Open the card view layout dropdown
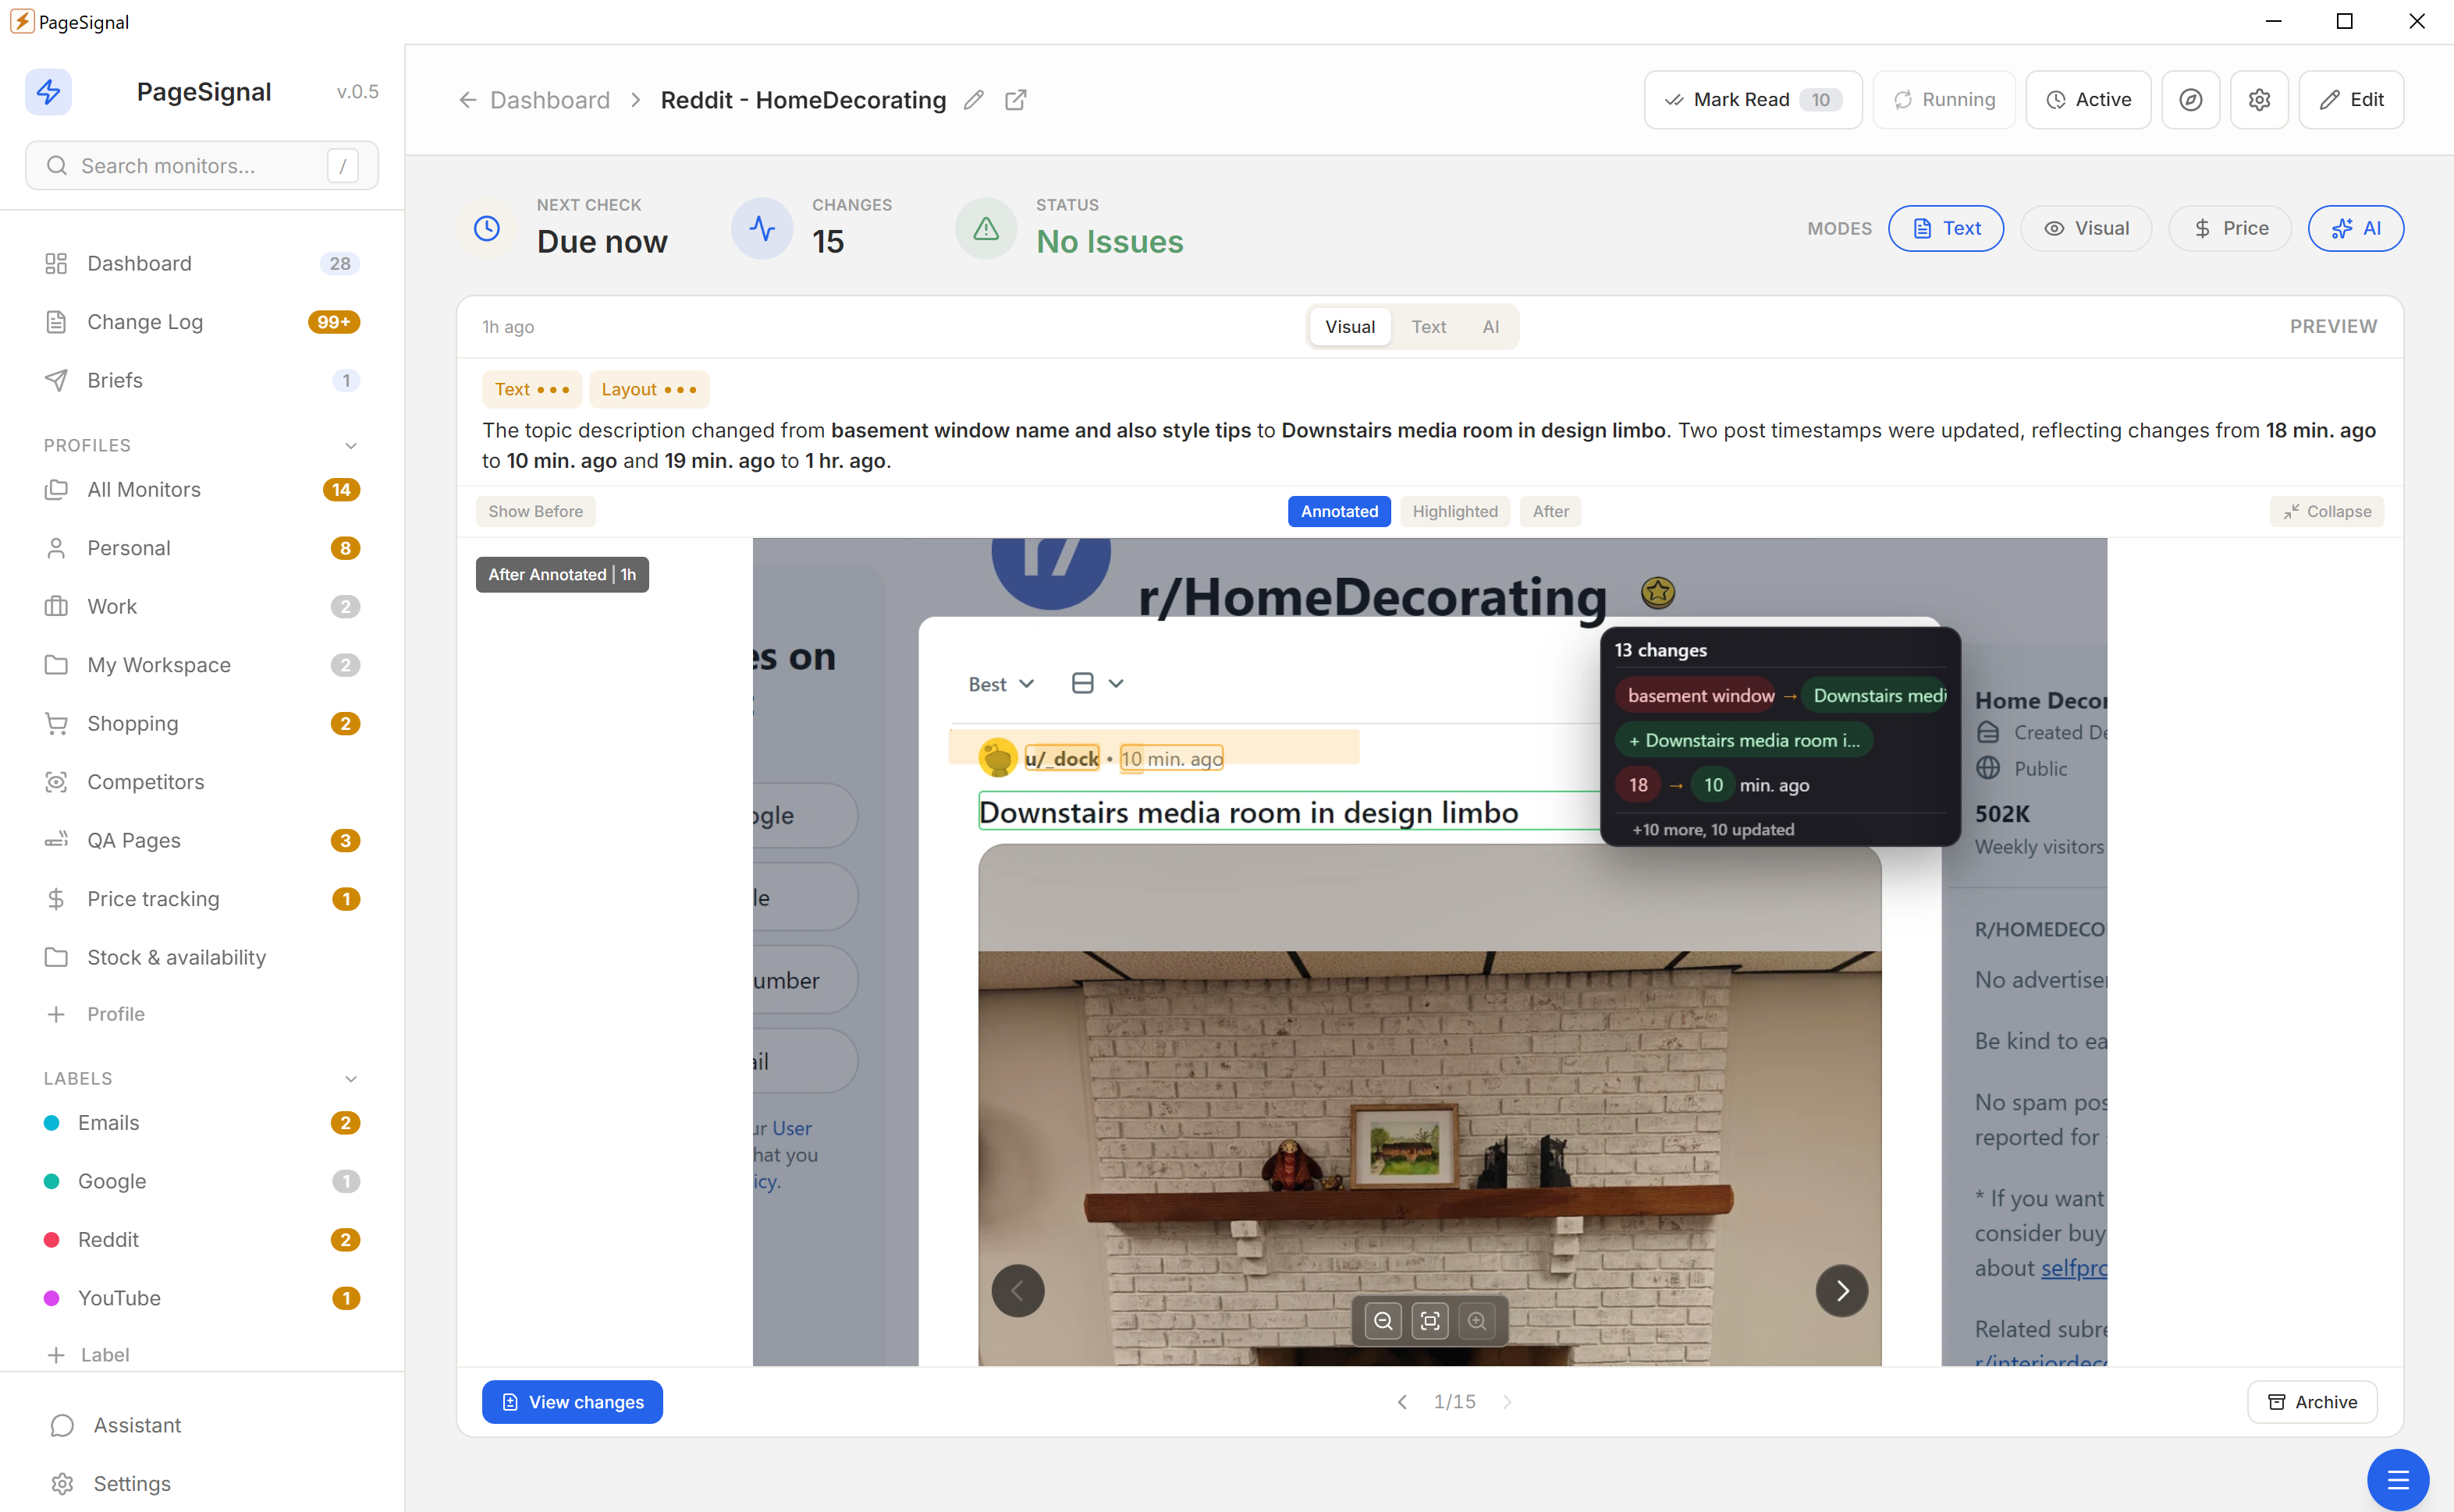This screenshot has height=1512, width=2454. click(x=1097, y=684)
